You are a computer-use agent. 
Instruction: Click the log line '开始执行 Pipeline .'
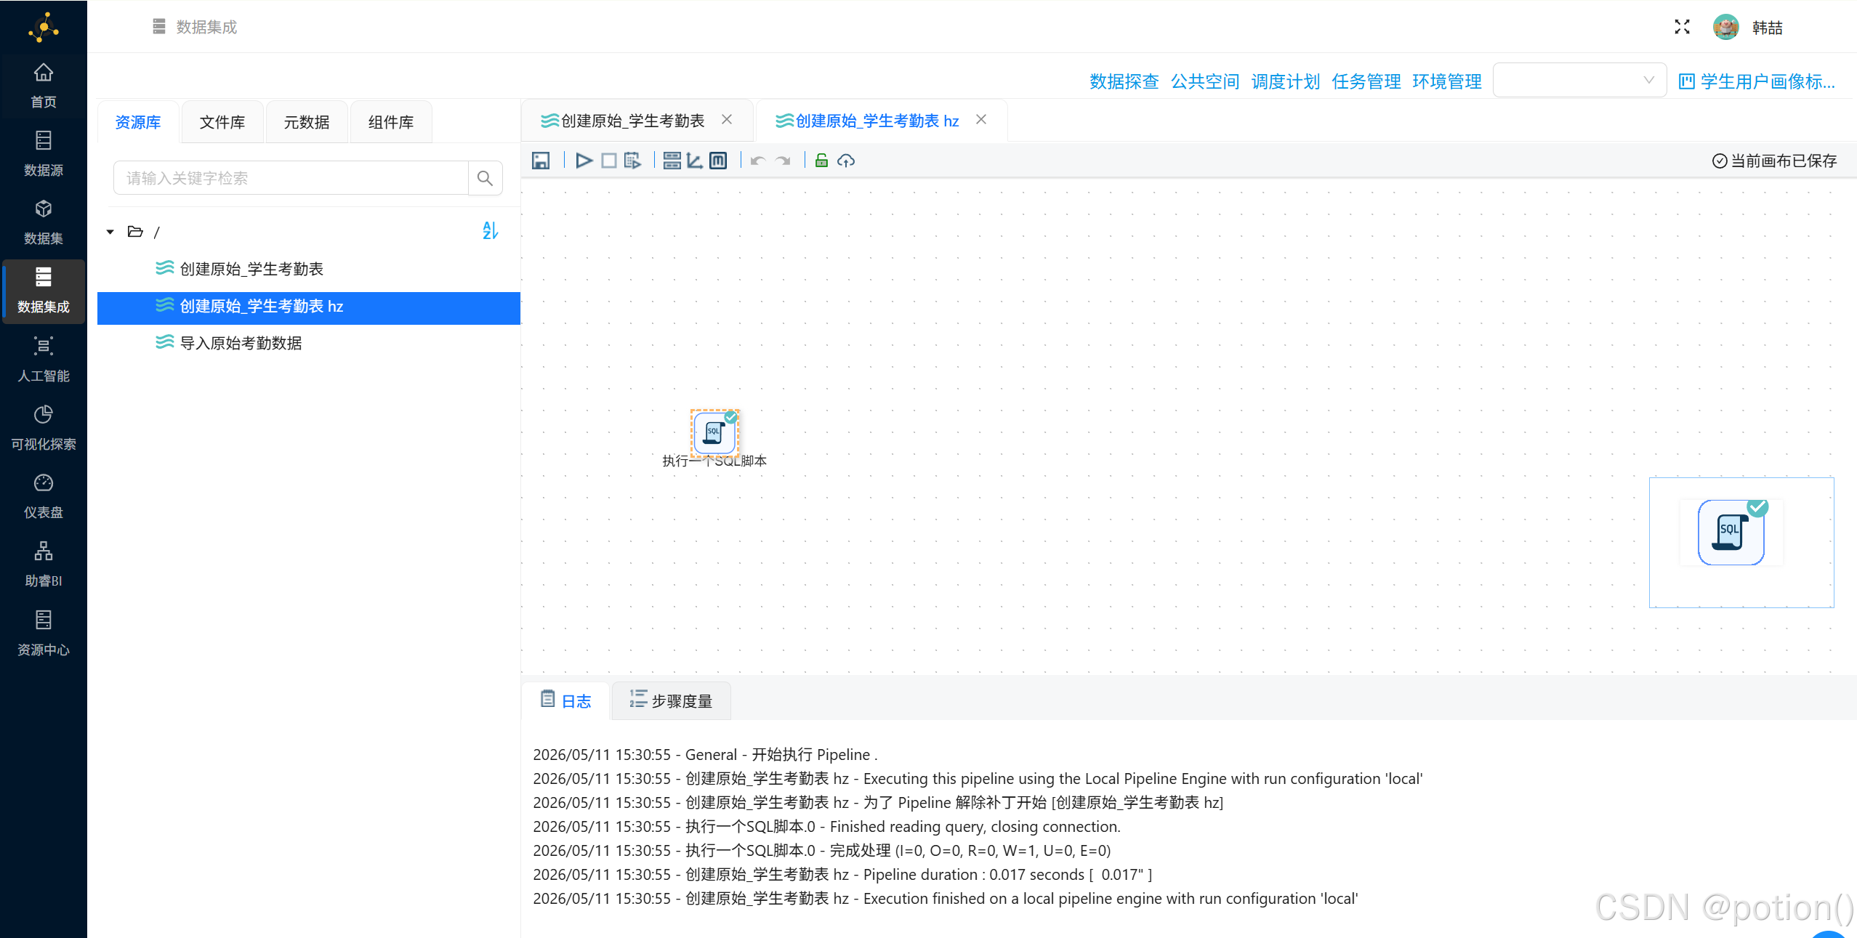coord(705,754)
